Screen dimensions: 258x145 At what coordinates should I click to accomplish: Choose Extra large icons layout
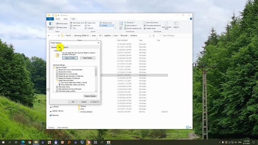tap(77, 23)
